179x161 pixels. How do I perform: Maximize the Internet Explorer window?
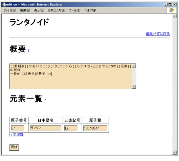tap(170, 4)
